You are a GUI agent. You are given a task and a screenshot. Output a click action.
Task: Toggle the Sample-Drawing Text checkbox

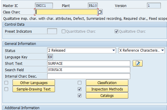[6, 89]
